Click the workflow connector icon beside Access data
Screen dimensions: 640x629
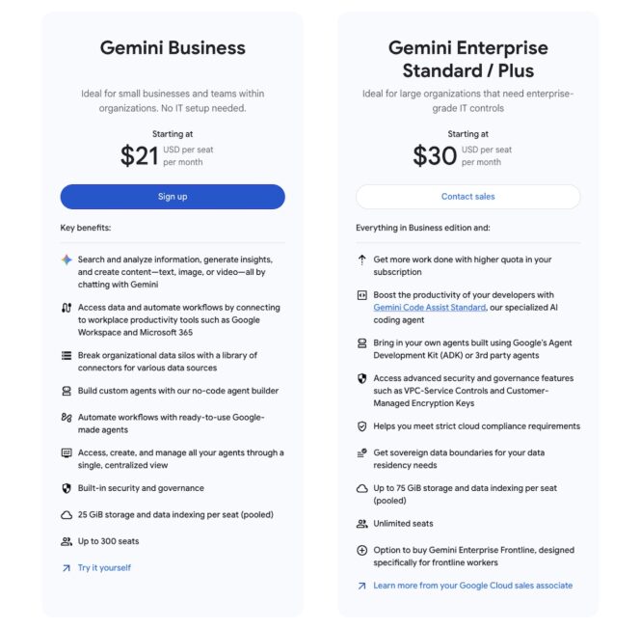pos(67,308)
